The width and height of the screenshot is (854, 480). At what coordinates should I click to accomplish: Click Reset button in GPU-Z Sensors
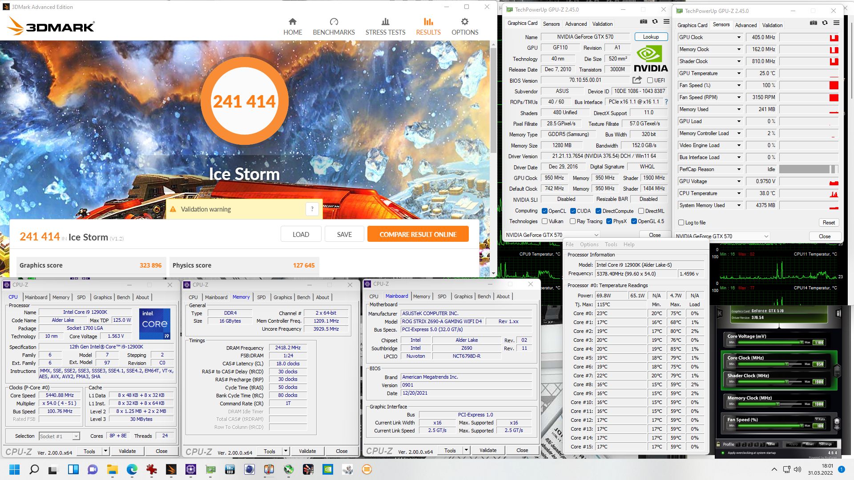coord(829,223)
